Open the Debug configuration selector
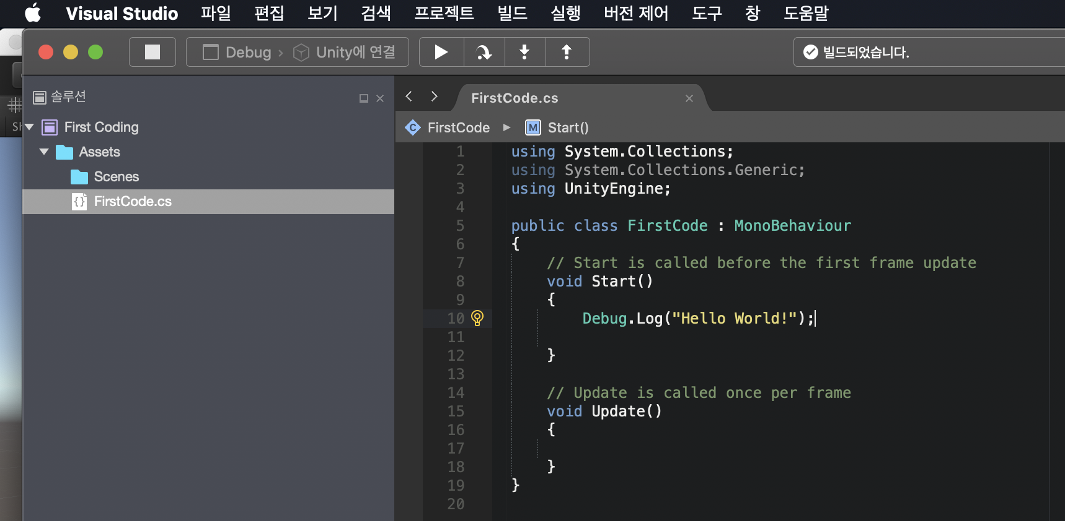This screenshot has width=1065, height=521. click(237, 52)
